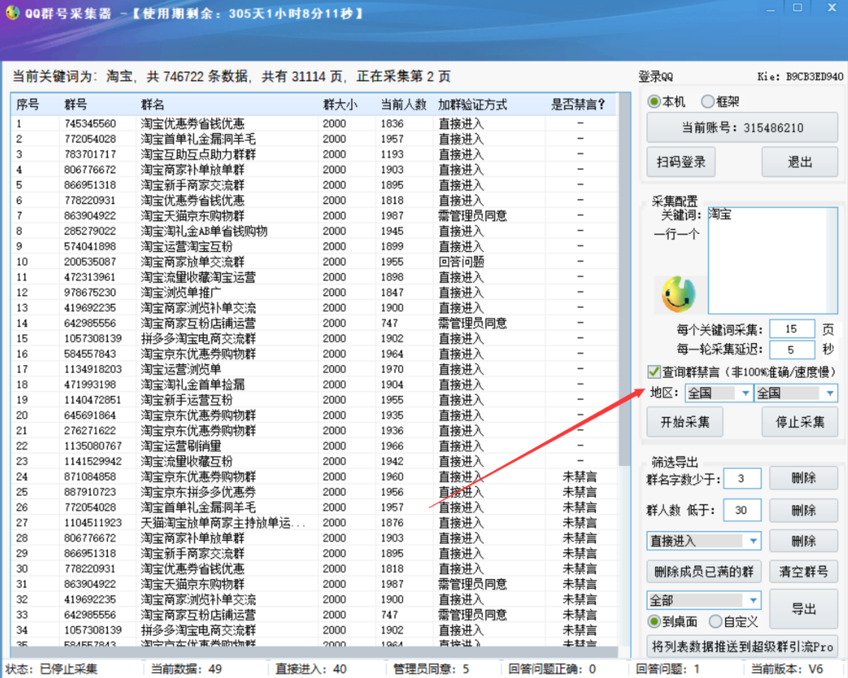Click the keyword box vertical scrollbar
Viewport: 848px width, 678px height.
point(832,261)
